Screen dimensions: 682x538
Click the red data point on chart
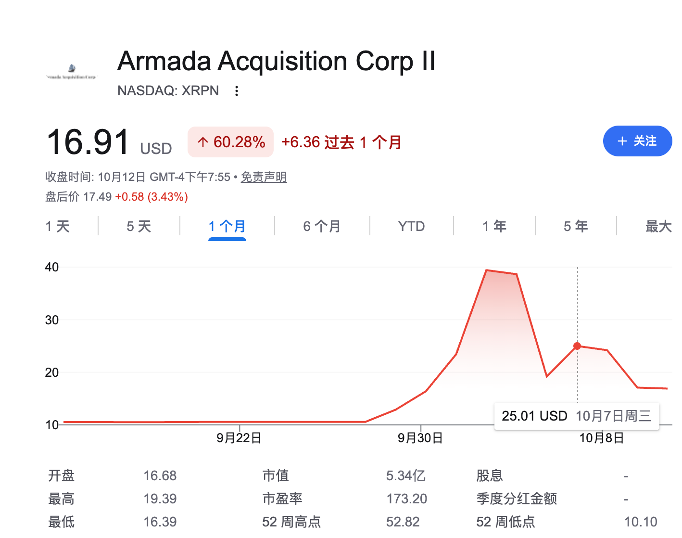click(577, 346)
